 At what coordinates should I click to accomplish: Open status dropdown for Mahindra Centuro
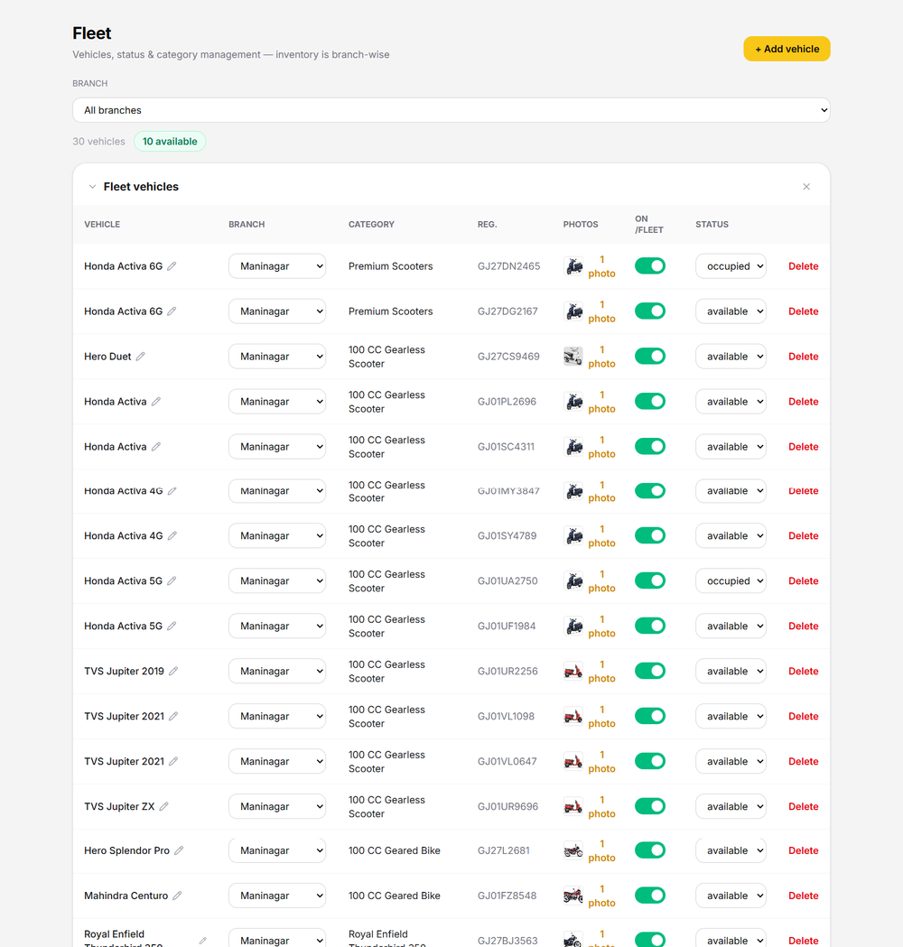point(731,896)
